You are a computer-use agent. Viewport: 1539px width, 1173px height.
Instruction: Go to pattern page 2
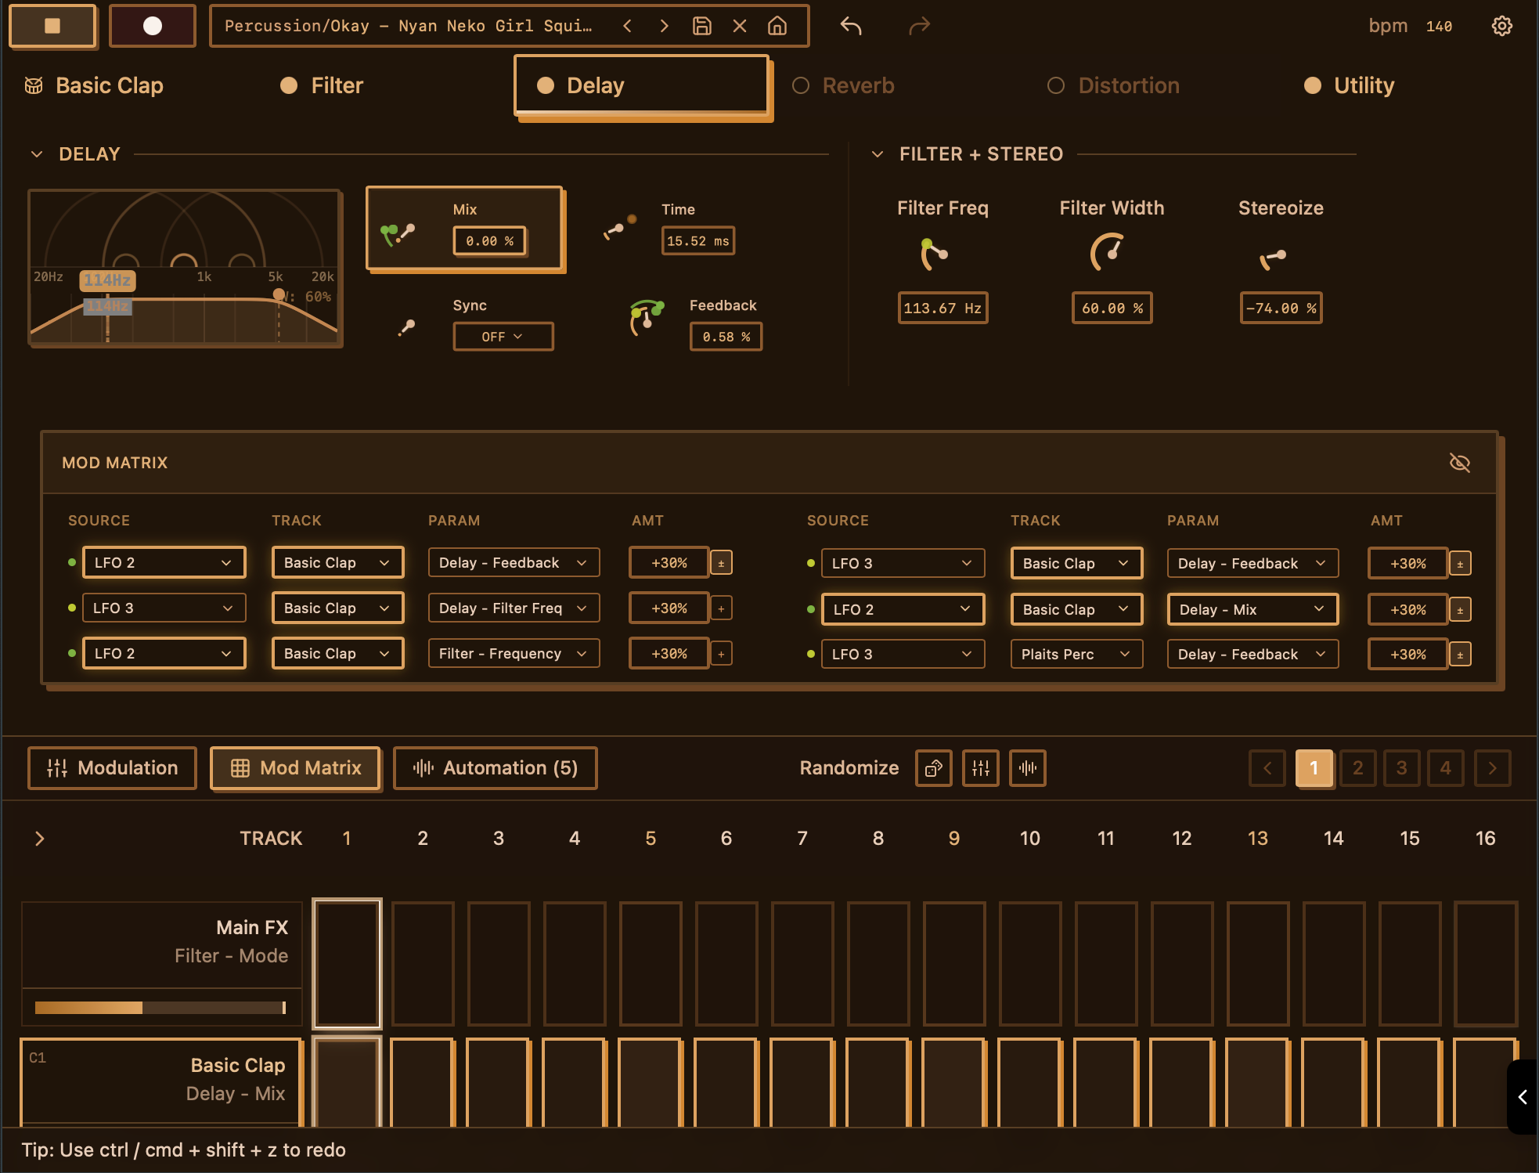coord(1357,768)
